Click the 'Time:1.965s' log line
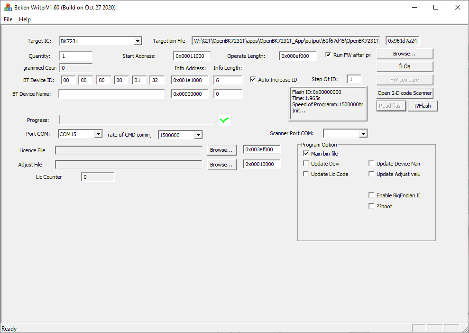 306,98
